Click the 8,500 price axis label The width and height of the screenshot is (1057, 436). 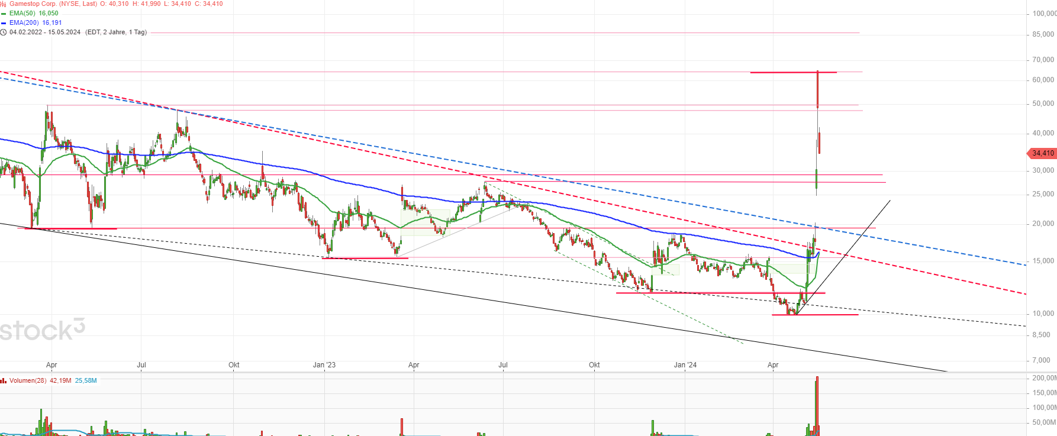point(1041,335)
